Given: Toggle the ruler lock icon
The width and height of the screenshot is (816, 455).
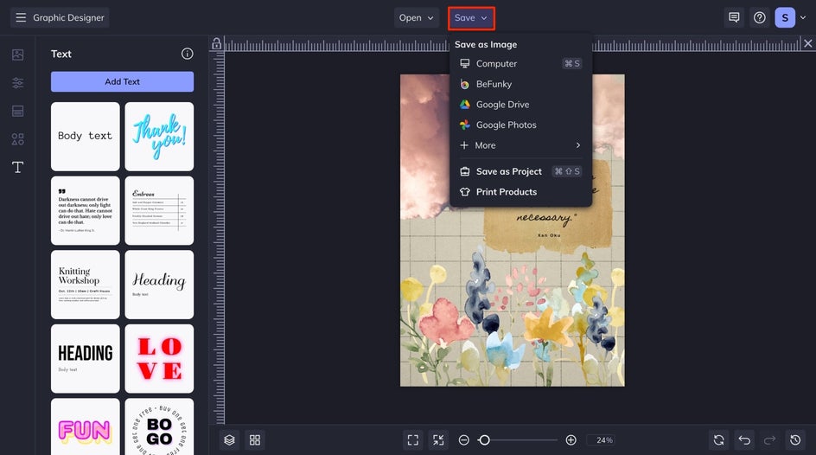Looking at the screenshot, I should (216, 44).
